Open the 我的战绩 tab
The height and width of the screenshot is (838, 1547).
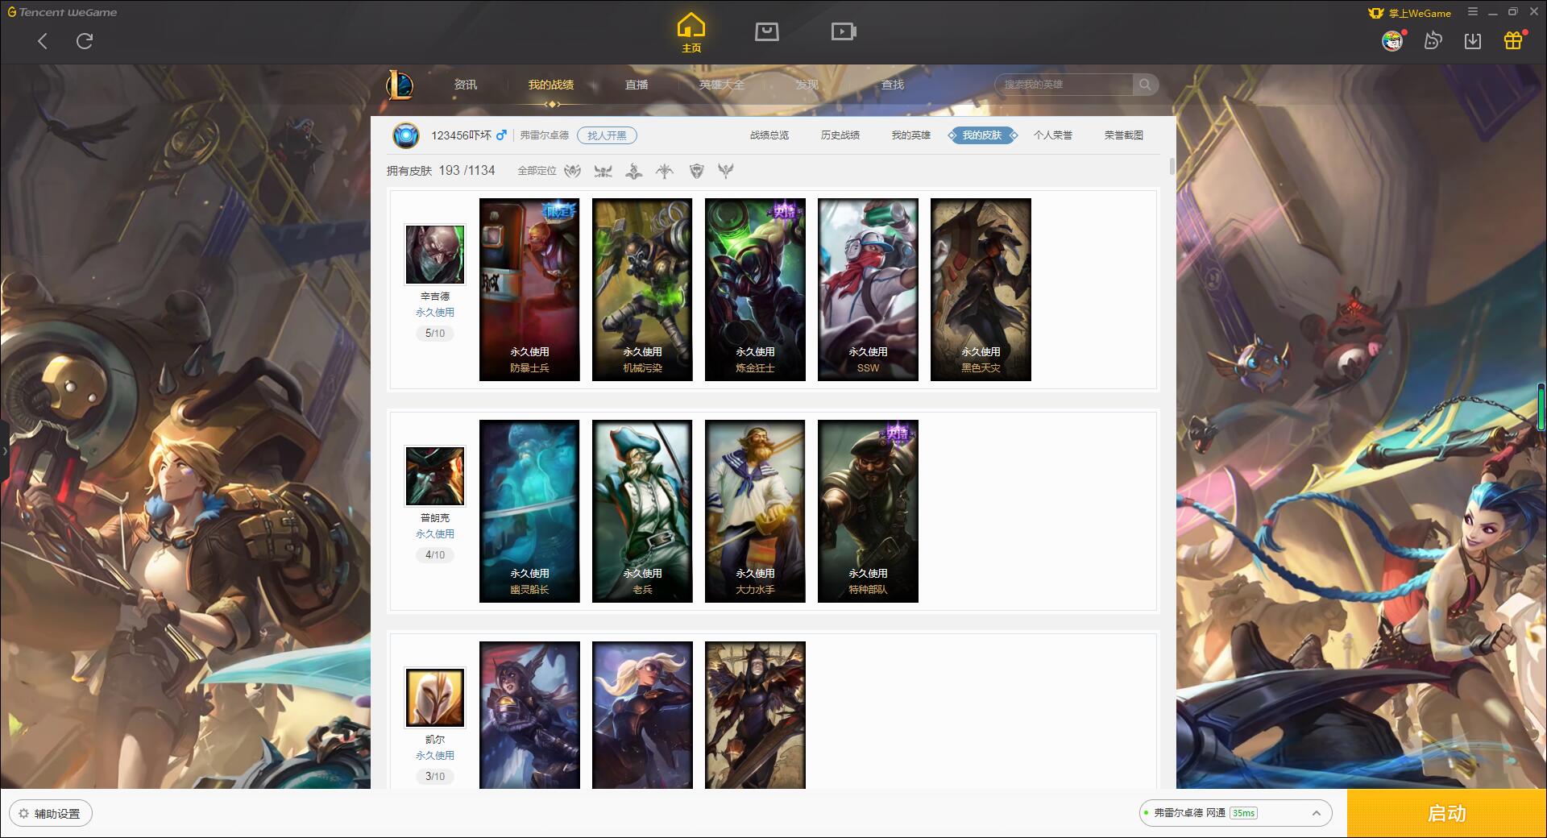click(551, 85)
